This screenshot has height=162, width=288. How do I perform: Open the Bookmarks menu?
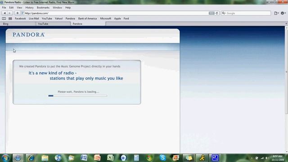(x=43, y=8)
